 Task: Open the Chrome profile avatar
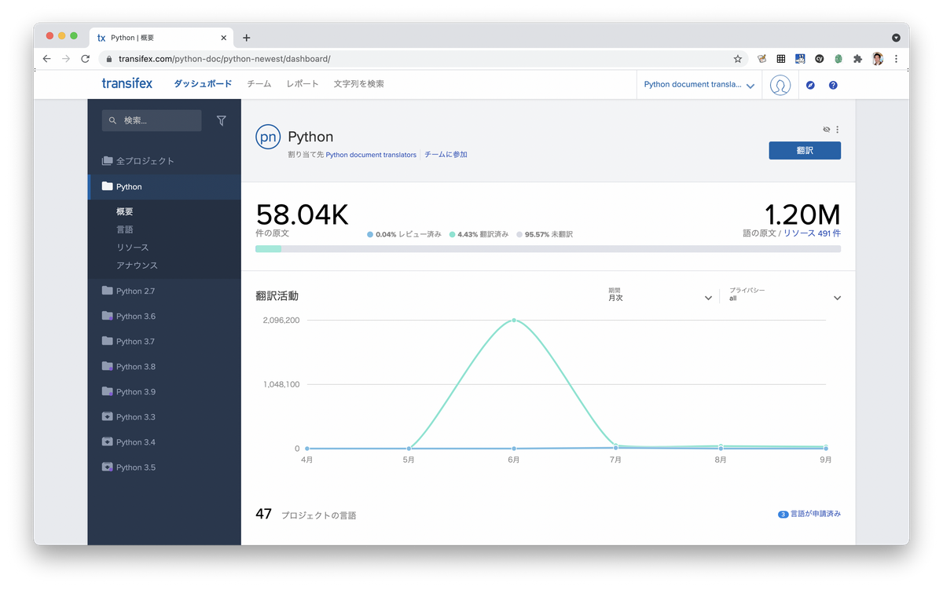tap(878, 59)
